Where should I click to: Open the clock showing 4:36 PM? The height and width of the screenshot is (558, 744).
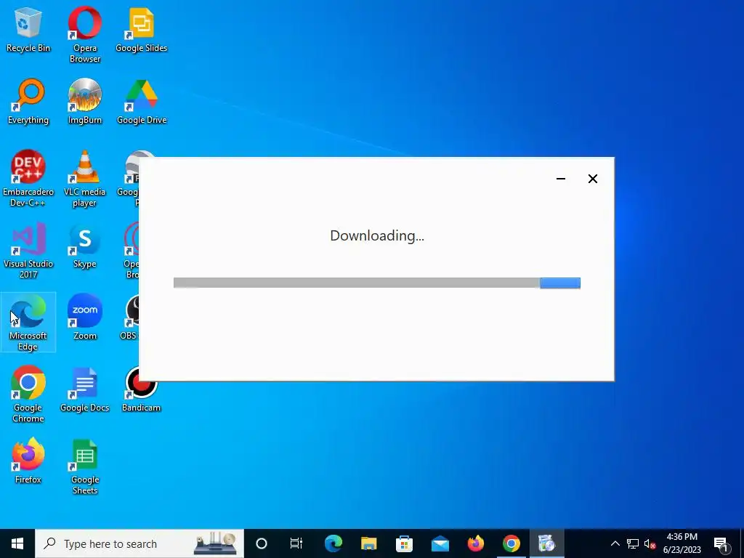pos(682,543)
